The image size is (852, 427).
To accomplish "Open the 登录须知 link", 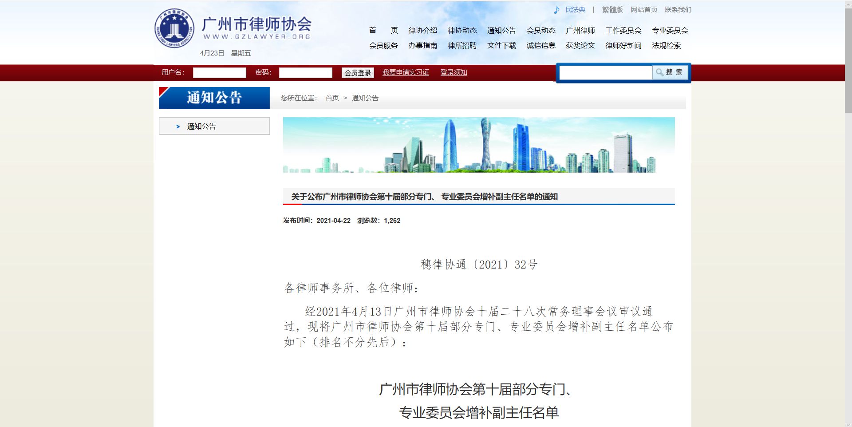I will click(454, 72).
